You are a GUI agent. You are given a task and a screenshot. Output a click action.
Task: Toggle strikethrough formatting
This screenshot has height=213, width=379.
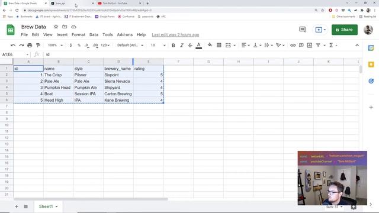point(190,45)
